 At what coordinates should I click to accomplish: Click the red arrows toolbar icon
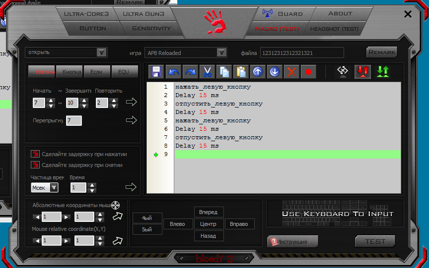pos(362,71)
